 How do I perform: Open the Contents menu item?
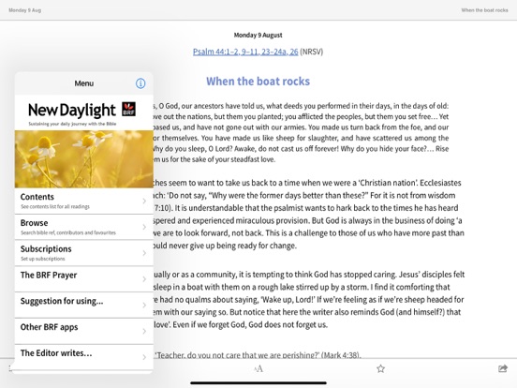point(84,201)
